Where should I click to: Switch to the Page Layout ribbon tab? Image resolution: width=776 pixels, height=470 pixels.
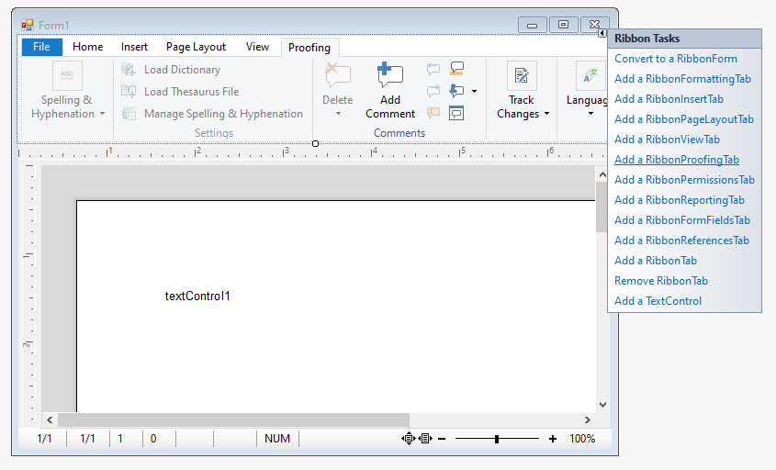tap(196, 47)
